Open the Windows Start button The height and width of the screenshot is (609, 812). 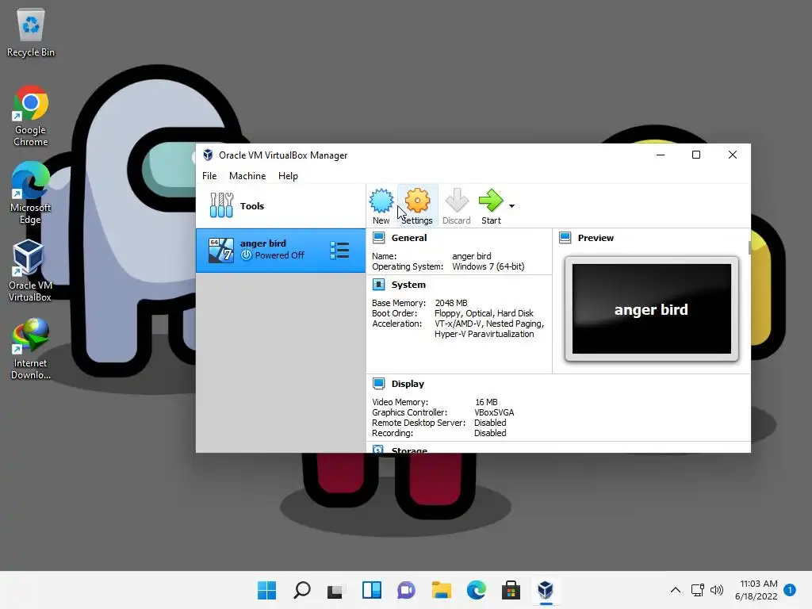click(266, 590)
